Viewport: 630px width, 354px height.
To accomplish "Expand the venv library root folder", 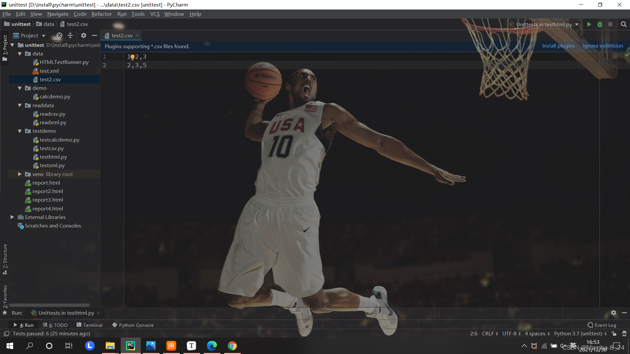I will (x=20, y=174).
